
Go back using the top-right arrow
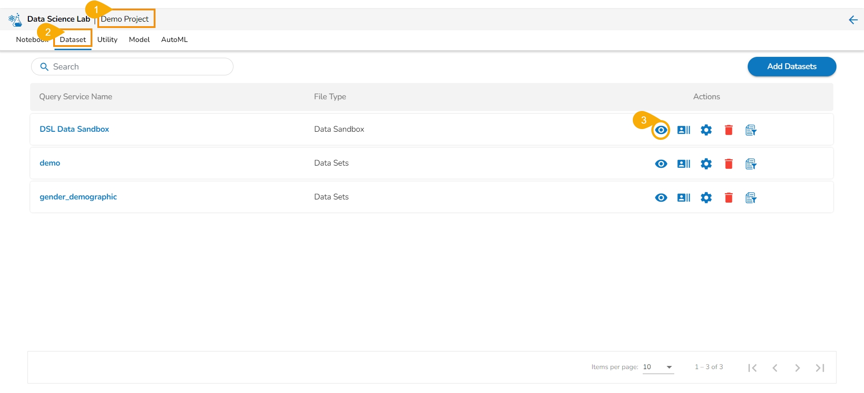click(x=853, y=20)
